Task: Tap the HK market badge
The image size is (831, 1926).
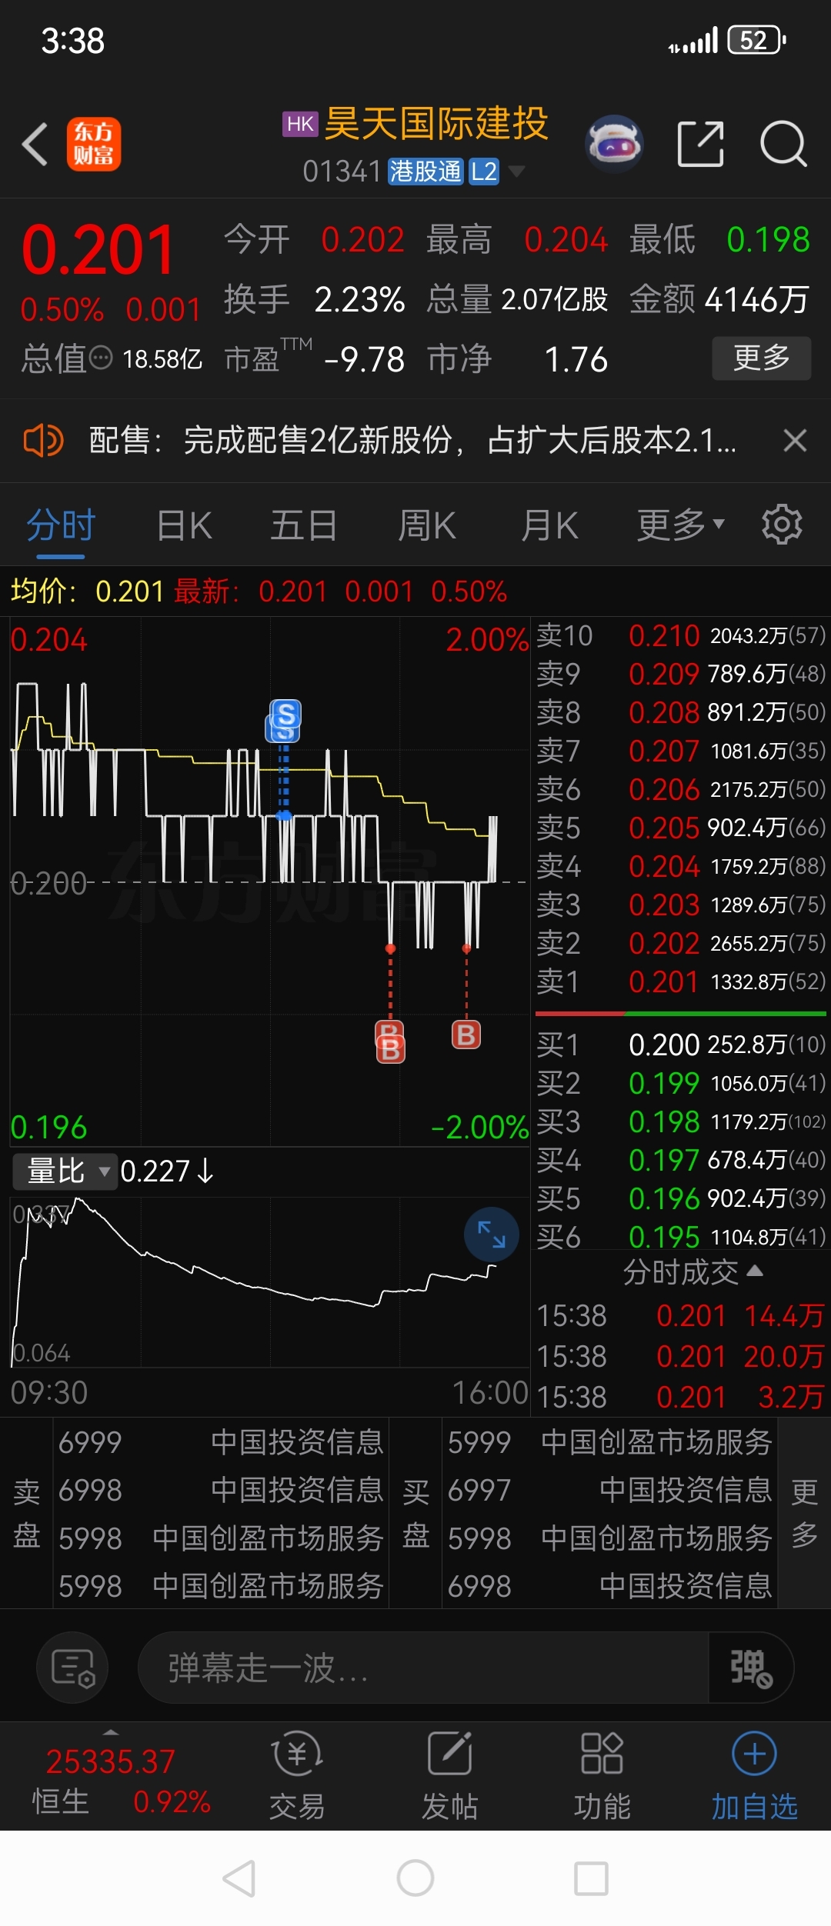Action: [x=300, y=124]
